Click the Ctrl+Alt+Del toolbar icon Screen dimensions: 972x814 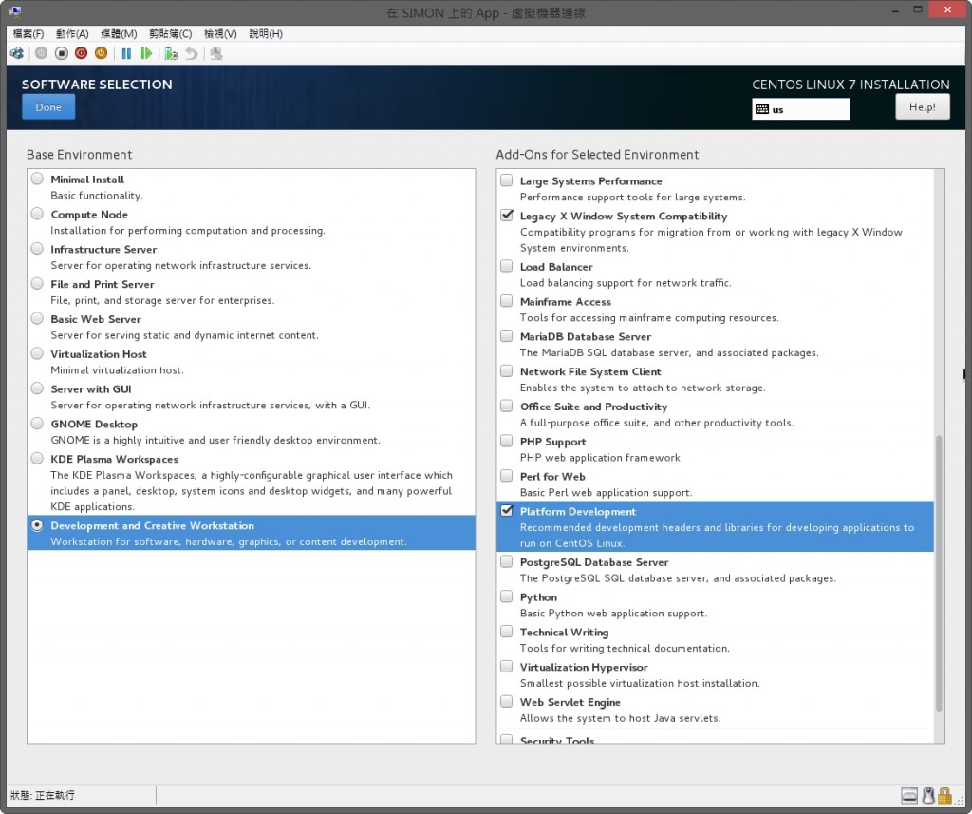(17, 53)
